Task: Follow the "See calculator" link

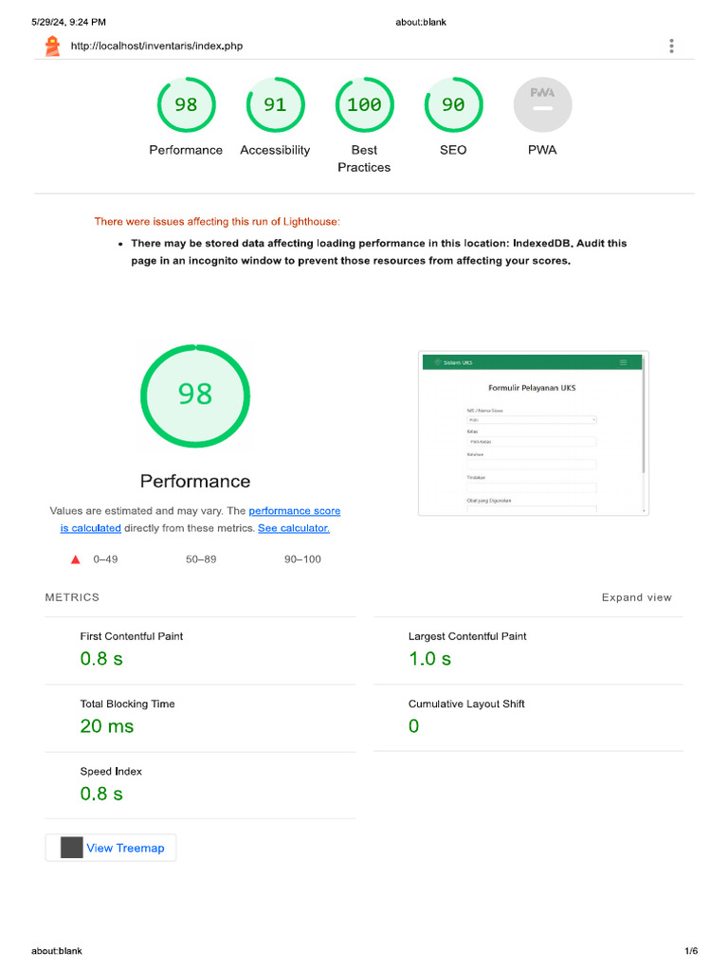Action: (x=294, y=528)
